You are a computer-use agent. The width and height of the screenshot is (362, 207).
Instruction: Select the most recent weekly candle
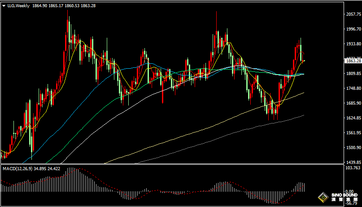tap(305, 61)
